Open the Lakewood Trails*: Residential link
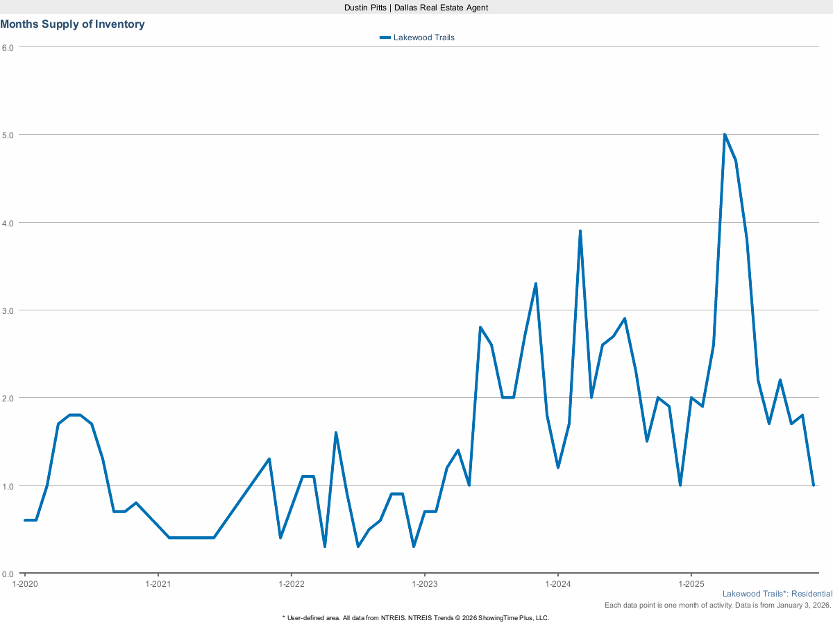 pos(777,594)
